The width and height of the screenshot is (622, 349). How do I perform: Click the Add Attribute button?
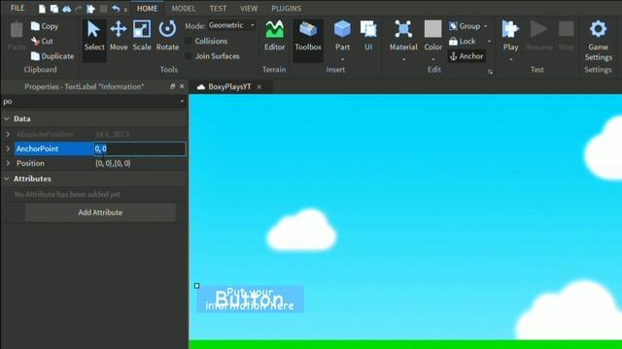coord(100,212)
